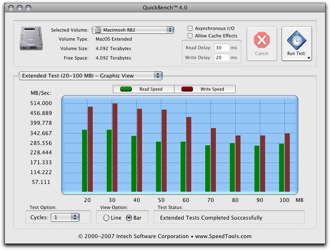The width and height of the screenshot is (330, 250).
Task: Click the Free Space 4.092 Terabytes value
Action: pos(113,58)
